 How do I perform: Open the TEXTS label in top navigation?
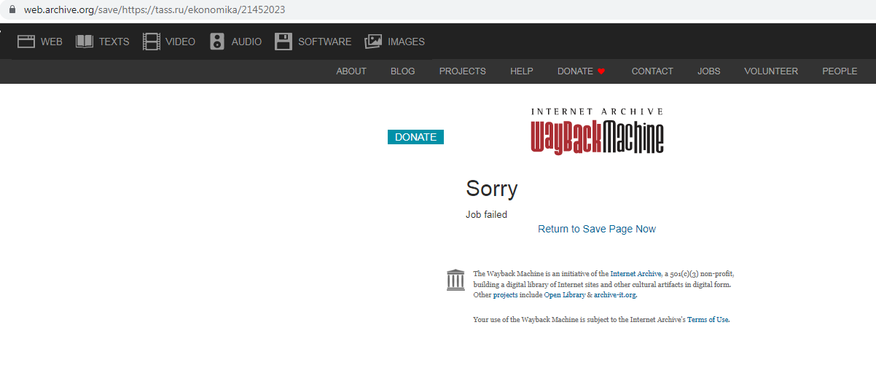point(114,42)
